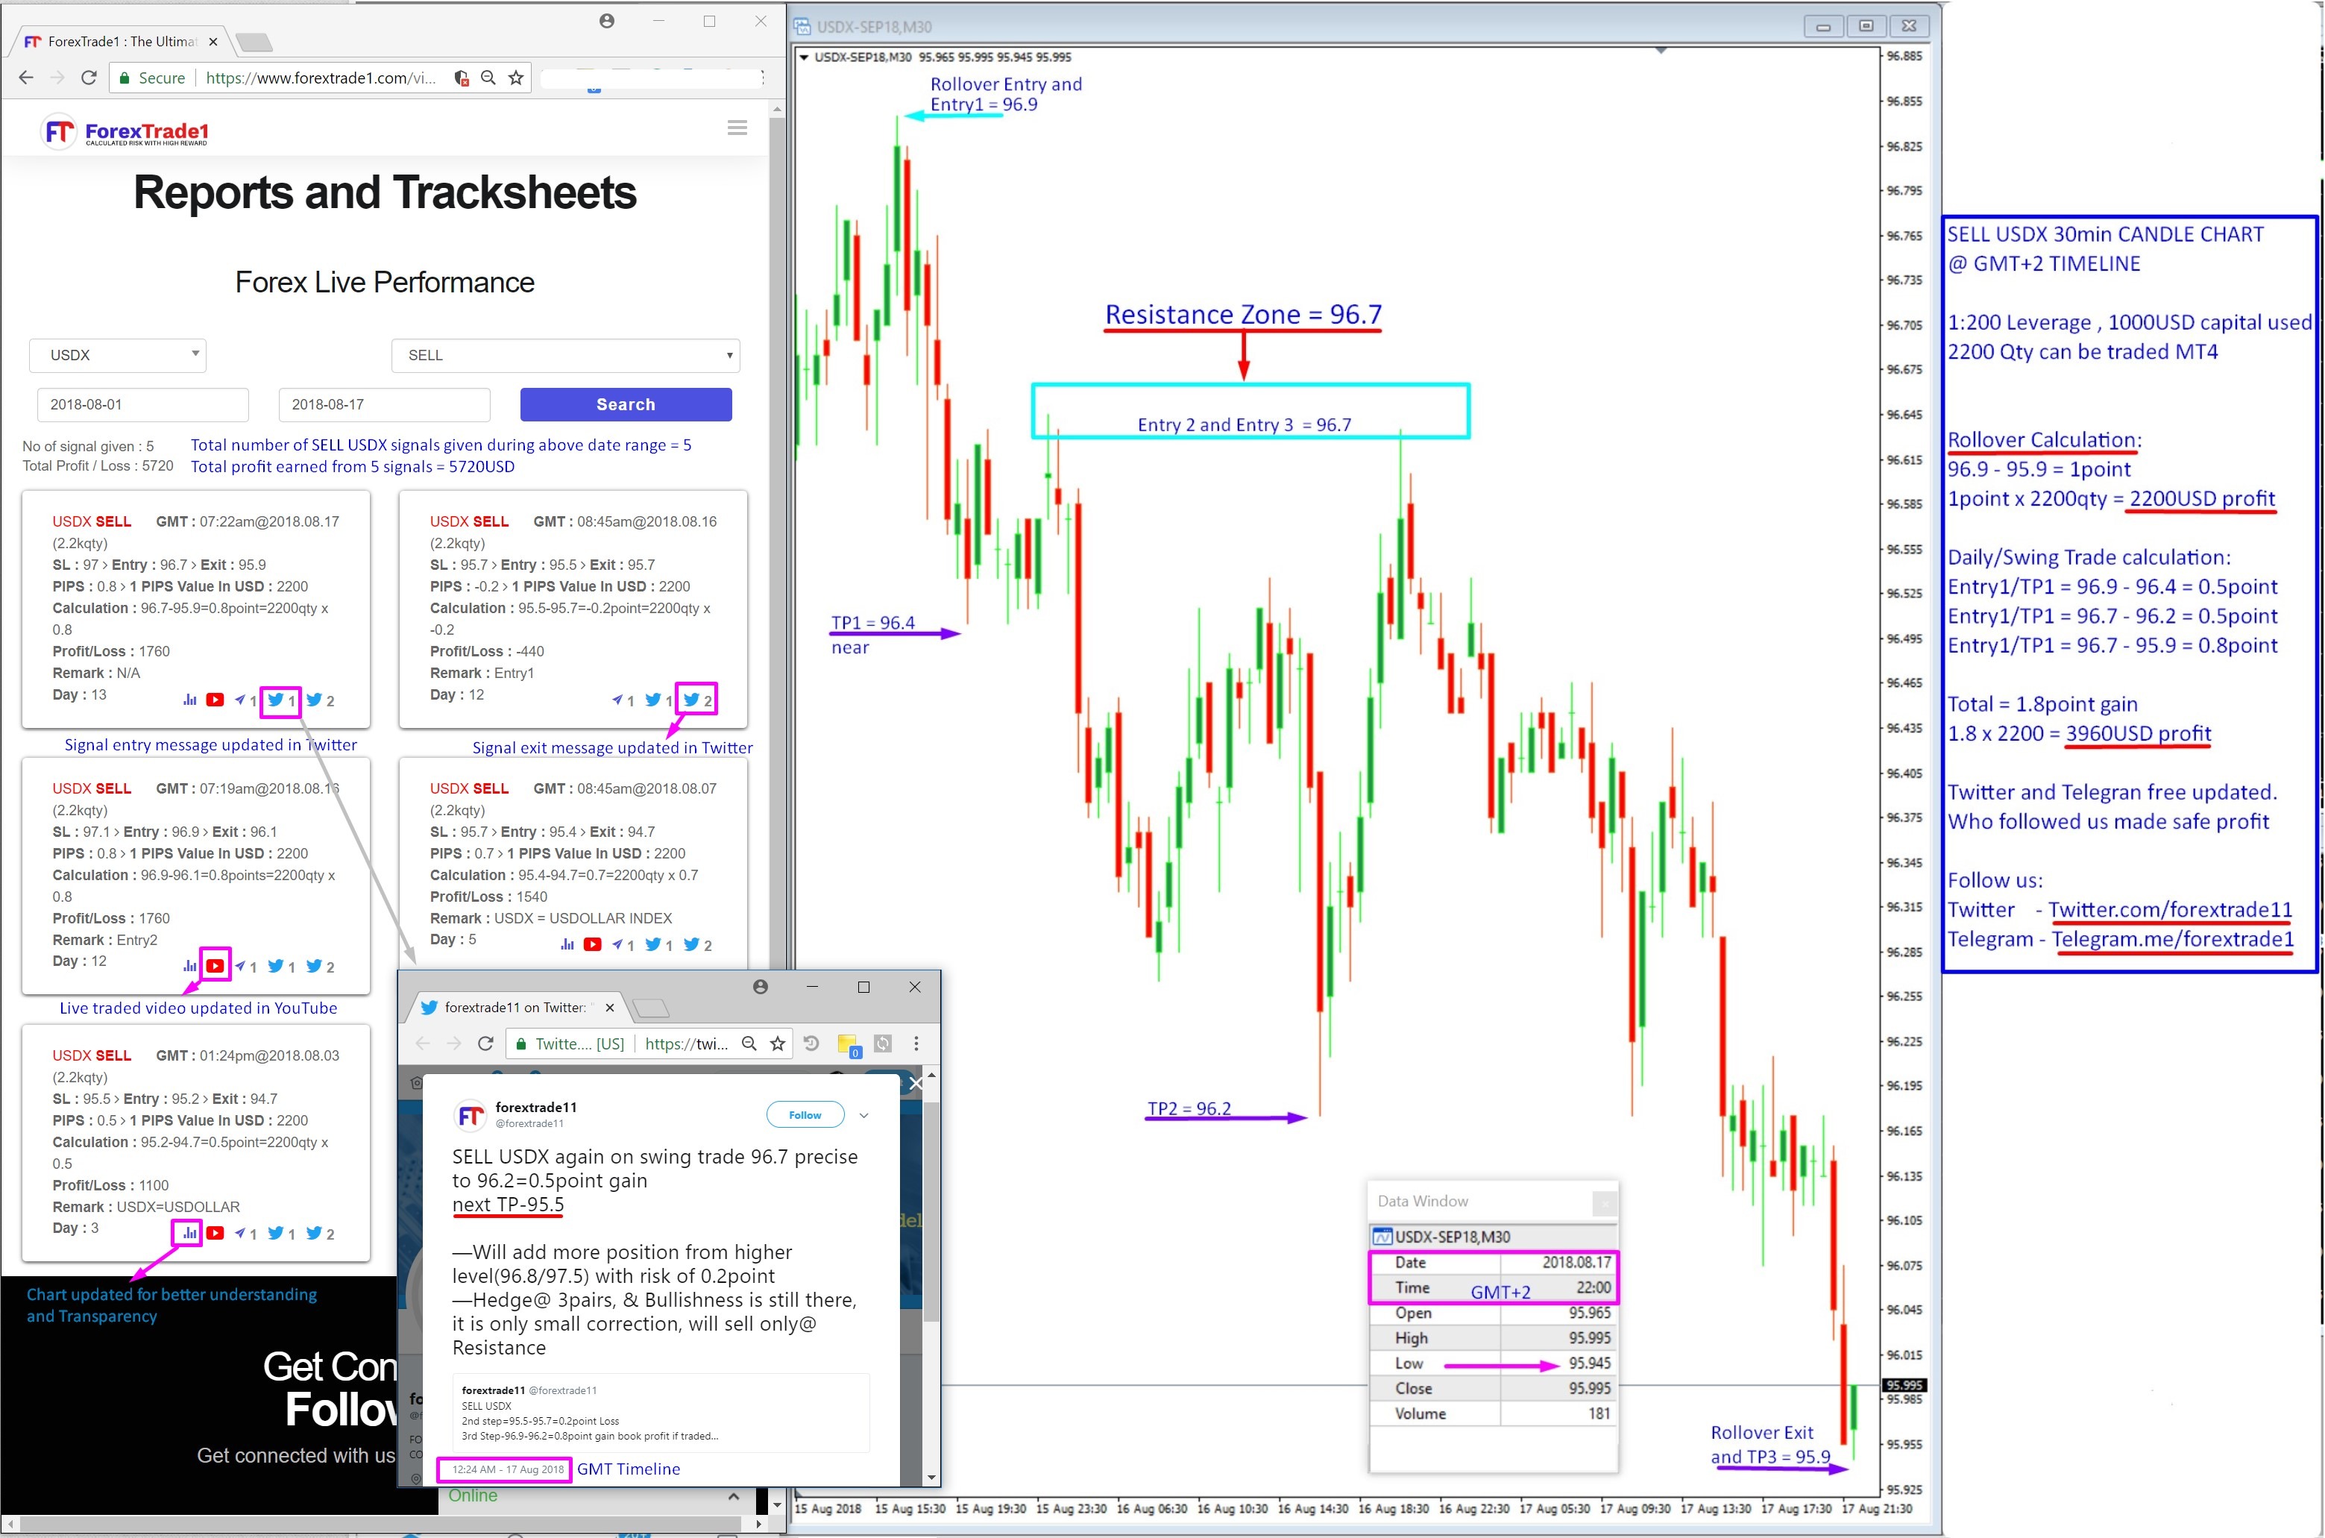Close the ForexTrade1 browser tab
The width and height of the screenshot is (2325, 1538).
coord(213,41)
